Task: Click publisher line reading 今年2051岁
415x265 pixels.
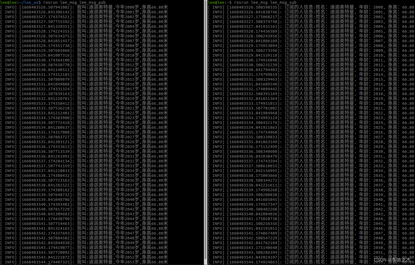Action: [84, 252]
